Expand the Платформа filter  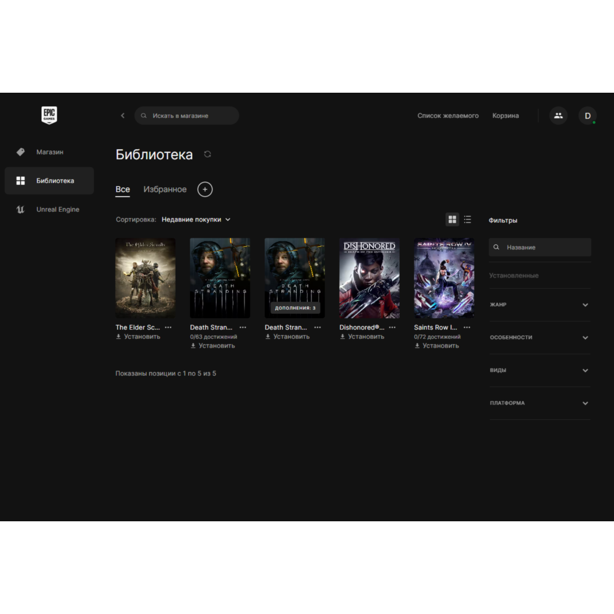point(540,403)
